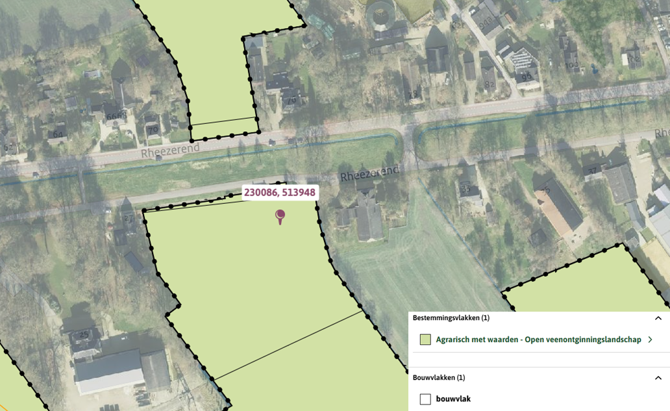
Task: Click house number 76 on the map
Action: coord(292,100)
